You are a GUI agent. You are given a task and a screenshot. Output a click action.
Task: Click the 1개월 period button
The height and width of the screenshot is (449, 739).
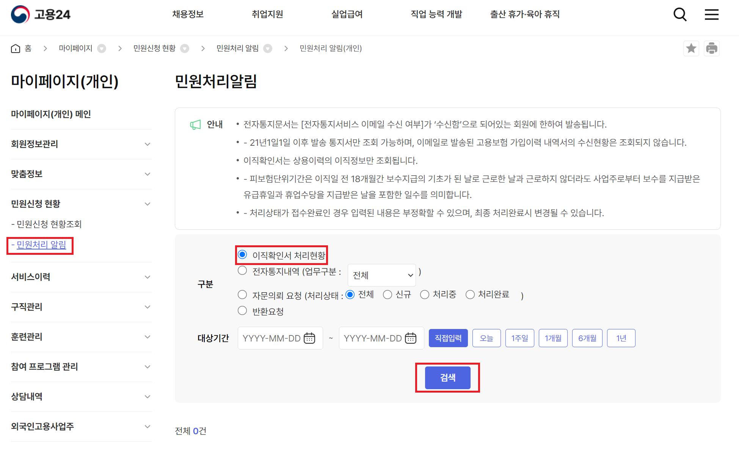(x=553, y=338)
